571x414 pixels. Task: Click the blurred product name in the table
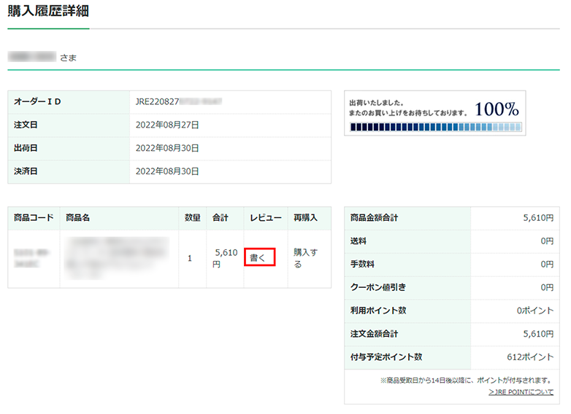117,258
